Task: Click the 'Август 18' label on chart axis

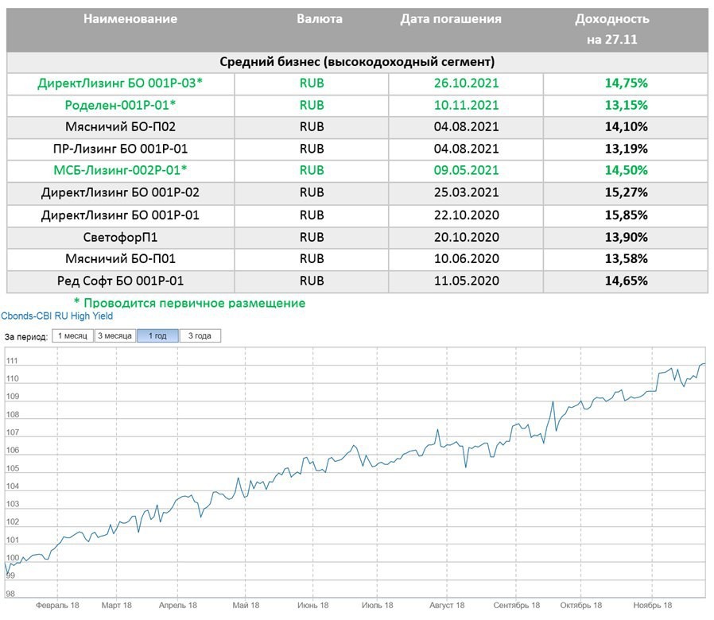Action: tap(447, 606)
